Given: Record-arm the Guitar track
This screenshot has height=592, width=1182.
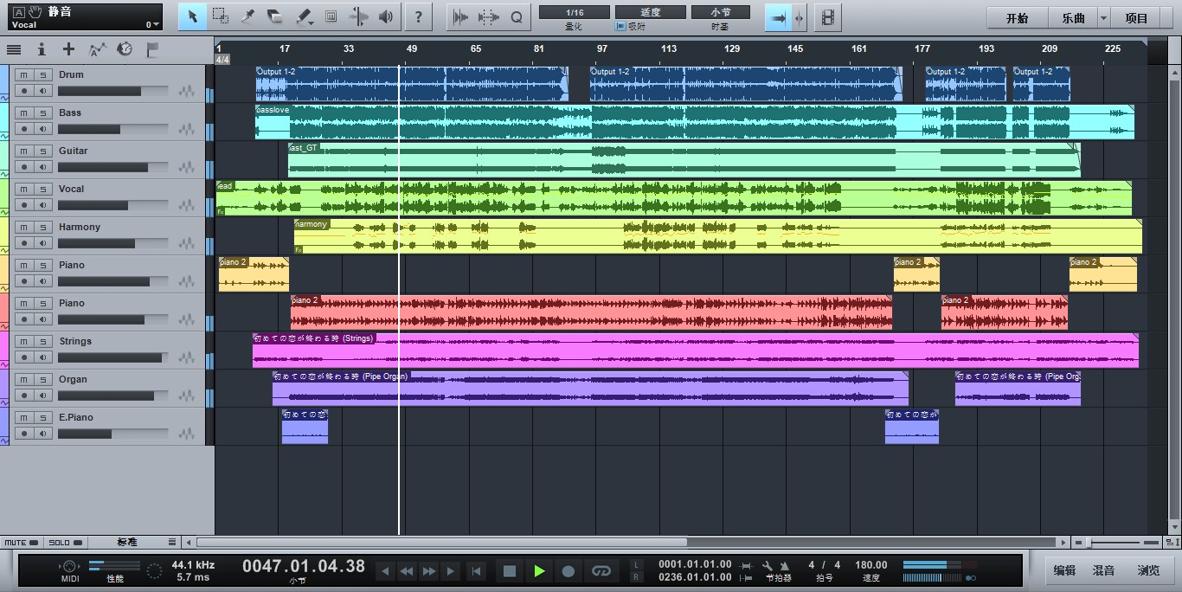Looking at the screenshot, I should [24, 167].
